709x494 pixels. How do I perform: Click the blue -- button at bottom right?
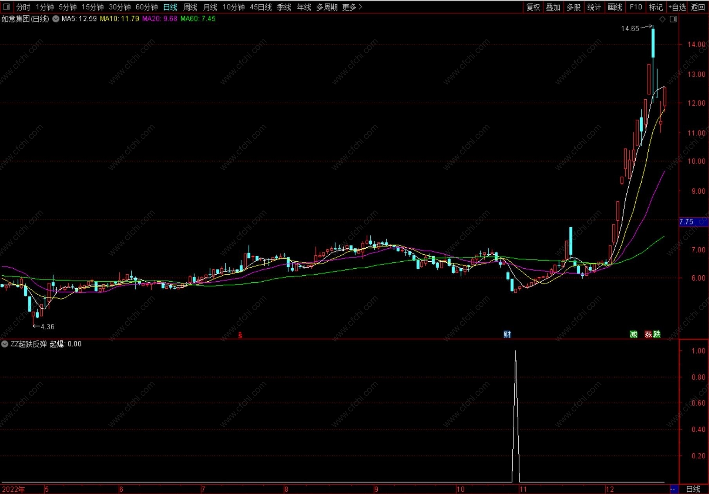tap(674, 489)
